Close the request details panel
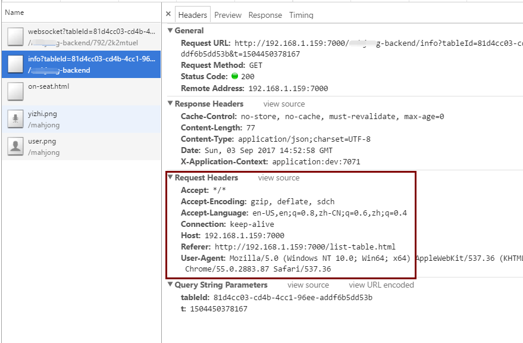The height and width of the screenshot is (343, 523). [168, 14]
